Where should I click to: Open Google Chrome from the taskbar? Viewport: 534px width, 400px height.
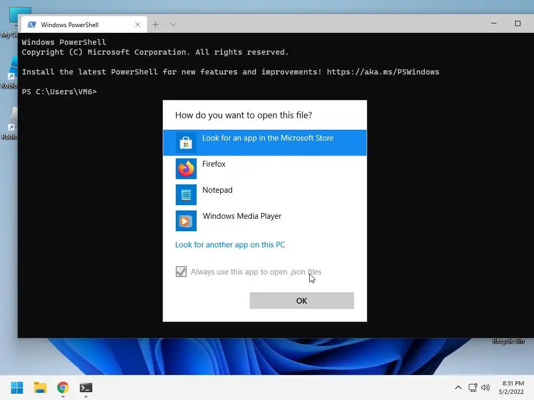tap(63, 387)
